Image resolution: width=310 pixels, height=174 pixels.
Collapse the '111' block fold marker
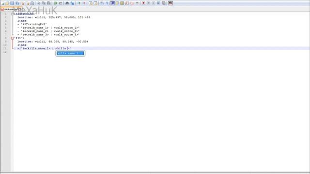(x=12, y=38)
